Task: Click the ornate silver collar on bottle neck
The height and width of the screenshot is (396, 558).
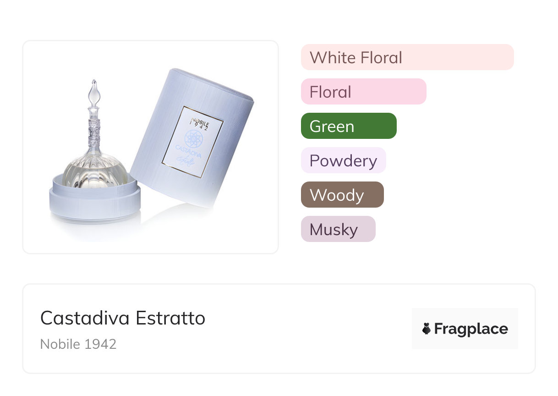Action: 94,131
